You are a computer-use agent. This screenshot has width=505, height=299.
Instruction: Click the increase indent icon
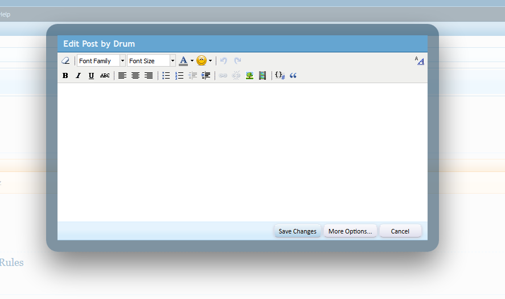[206, 75]
